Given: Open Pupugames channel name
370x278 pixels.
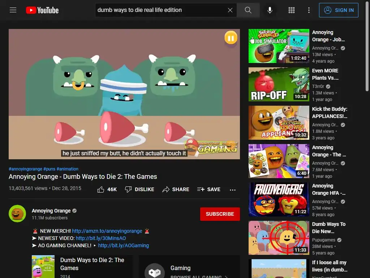Looking at the screenshot, I should (323, 240).
